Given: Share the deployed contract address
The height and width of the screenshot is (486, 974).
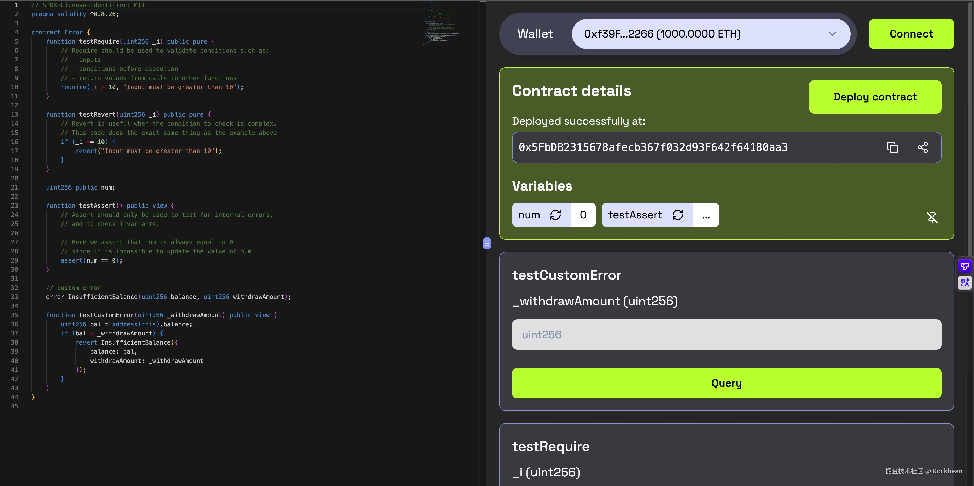Looking at the screenshot, I should 923,147.
